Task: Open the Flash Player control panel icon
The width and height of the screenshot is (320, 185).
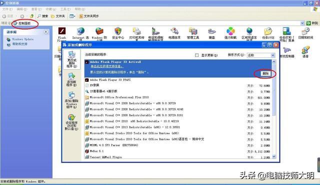Action: [62, 34]
